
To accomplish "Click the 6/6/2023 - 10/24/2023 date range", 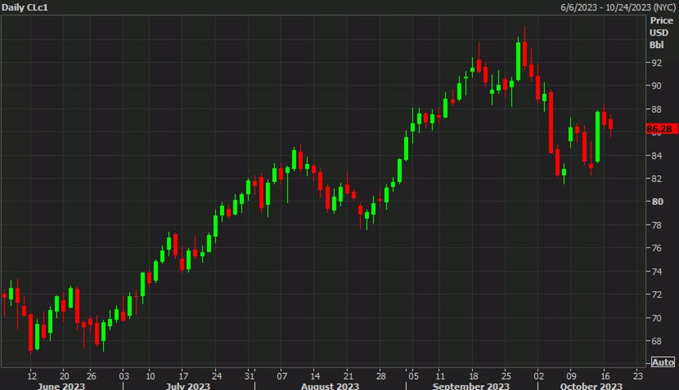I will pyautogui.click(x=618, y=8).
